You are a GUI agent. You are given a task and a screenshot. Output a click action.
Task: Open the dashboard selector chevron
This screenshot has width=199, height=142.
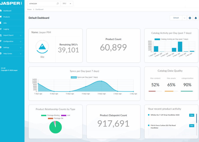pos(185,18)
